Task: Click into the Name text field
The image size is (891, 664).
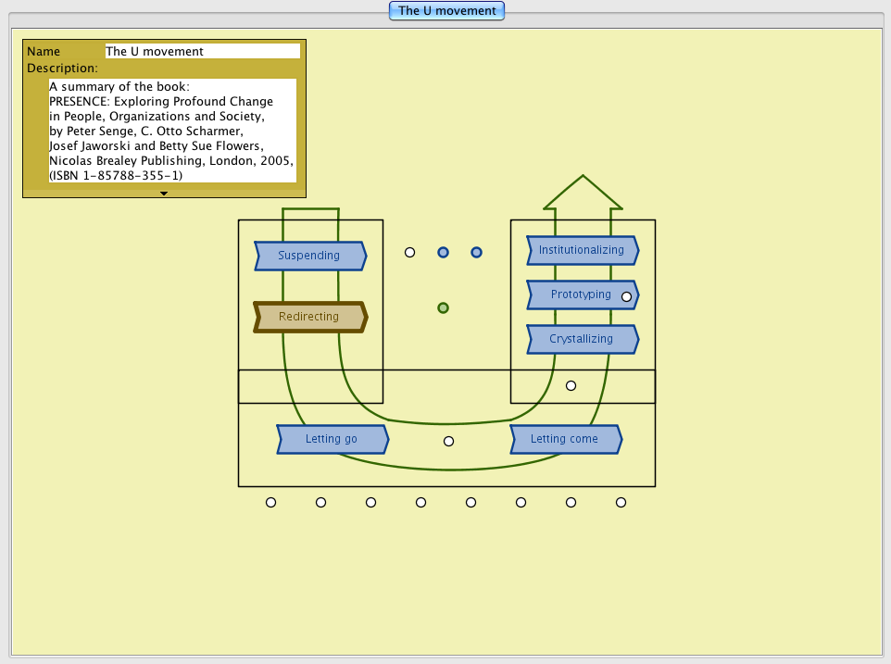Action: [202, 52]
